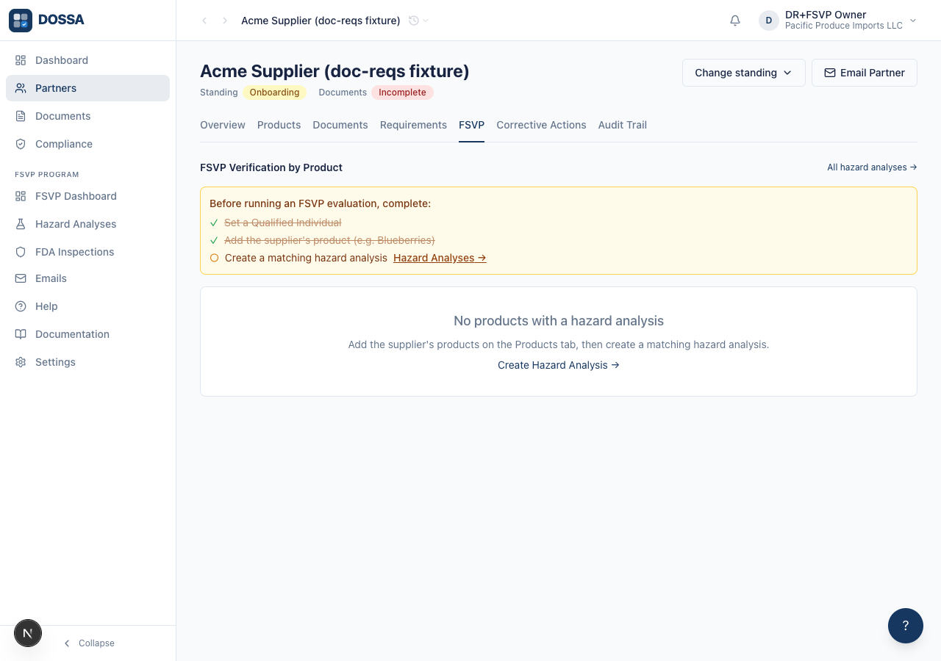Switch to the Requirements tab
Screen dimensions: 941x661
click(413, 125)
